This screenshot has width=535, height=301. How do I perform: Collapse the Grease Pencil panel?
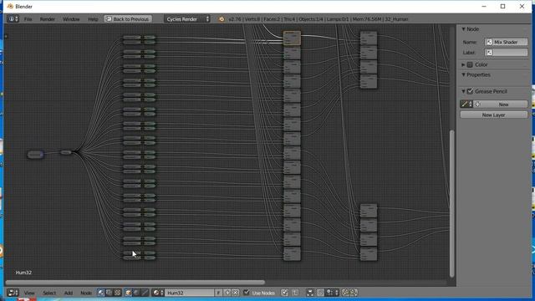point(463,91)
